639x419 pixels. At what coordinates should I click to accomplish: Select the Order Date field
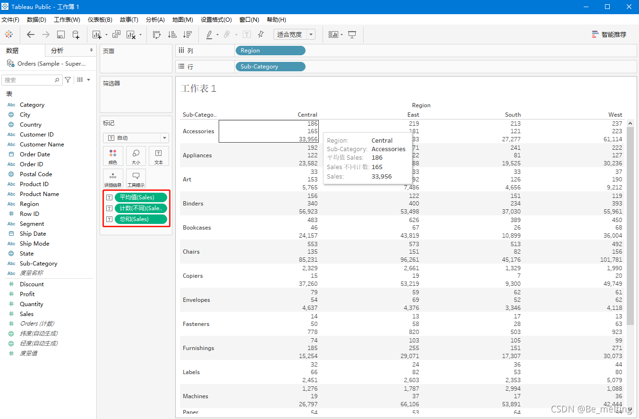(x=35, y=154)
